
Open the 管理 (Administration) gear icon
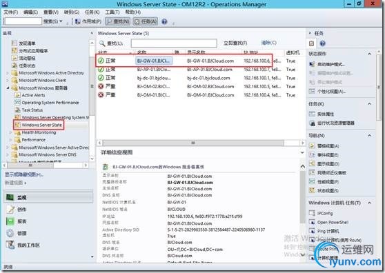(x=10, y=233)
